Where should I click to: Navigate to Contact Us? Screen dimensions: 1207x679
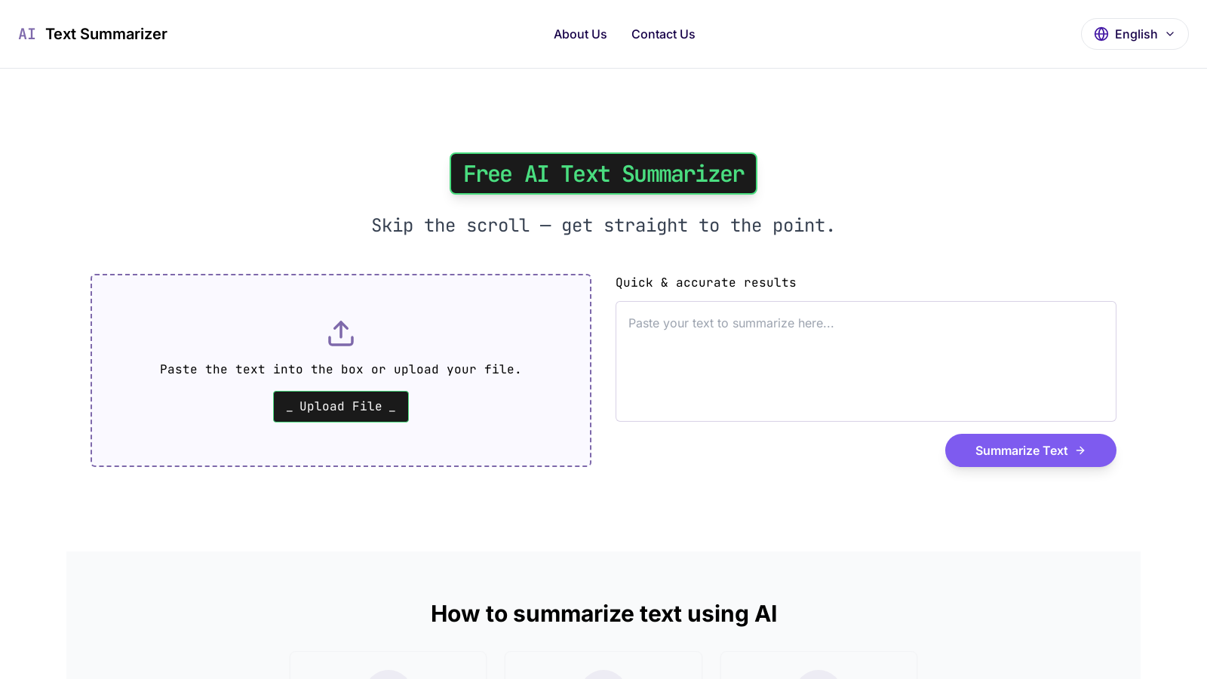point(663,34)
